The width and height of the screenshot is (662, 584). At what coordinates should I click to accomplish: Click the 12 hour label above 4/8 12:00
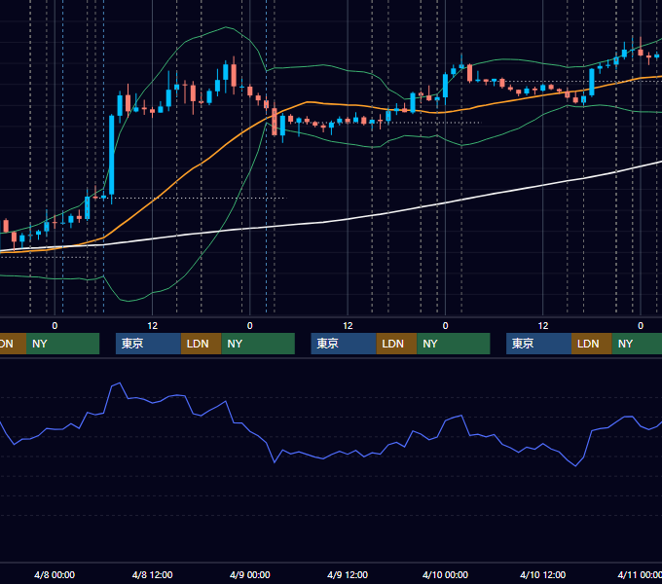tap(153, 326)
